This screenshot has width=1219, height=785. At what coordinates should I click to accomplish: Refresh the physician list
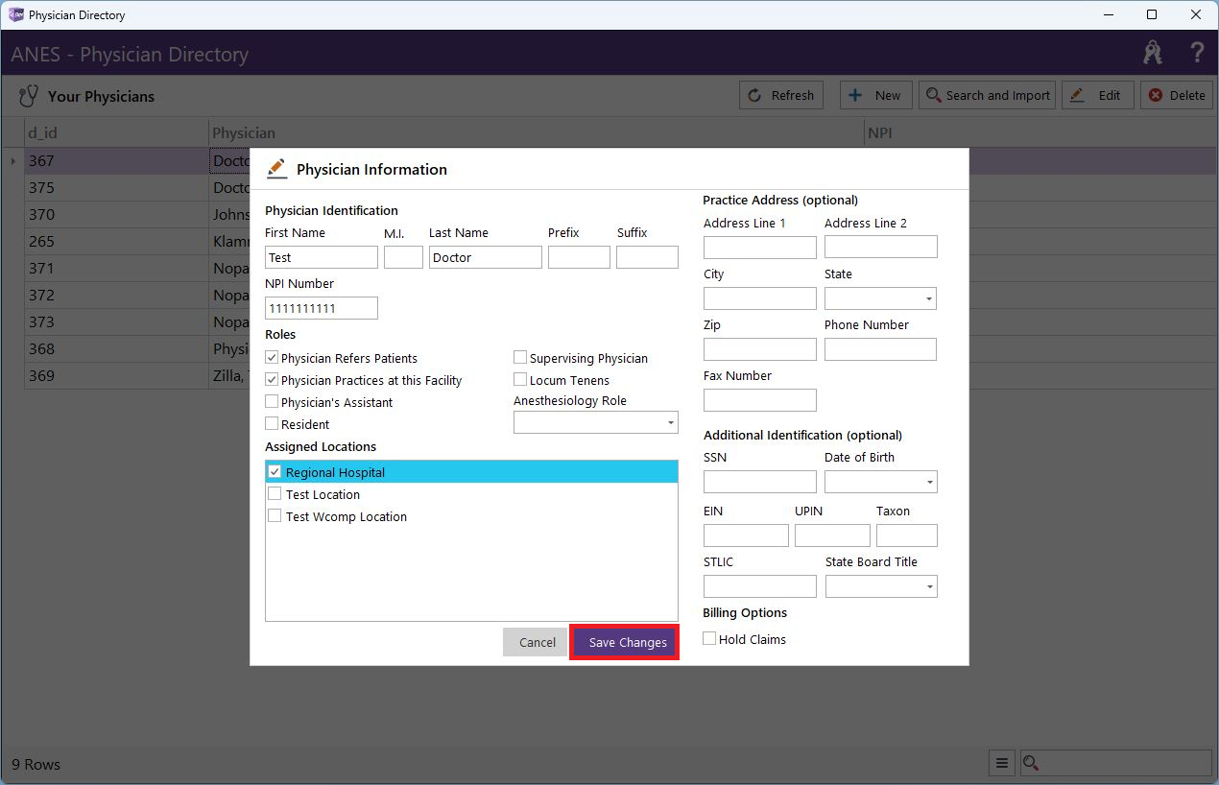781,95
